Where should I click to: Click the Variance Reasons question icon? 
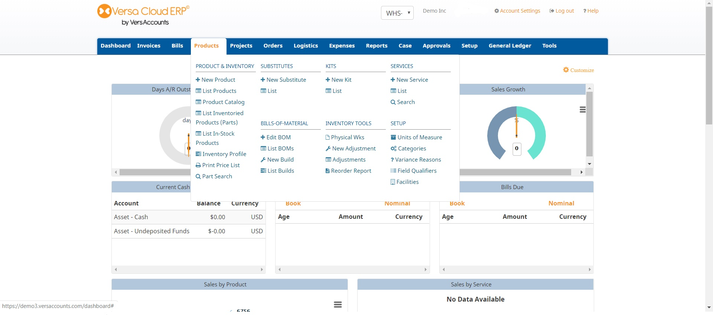[x=392, y=159]
